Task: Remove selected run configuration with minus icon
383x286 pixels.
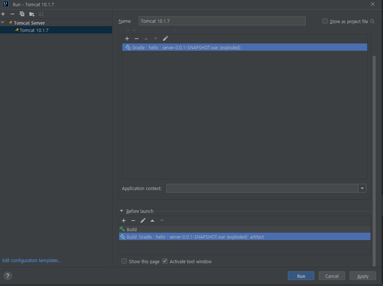Action: [x=12, y=14]
